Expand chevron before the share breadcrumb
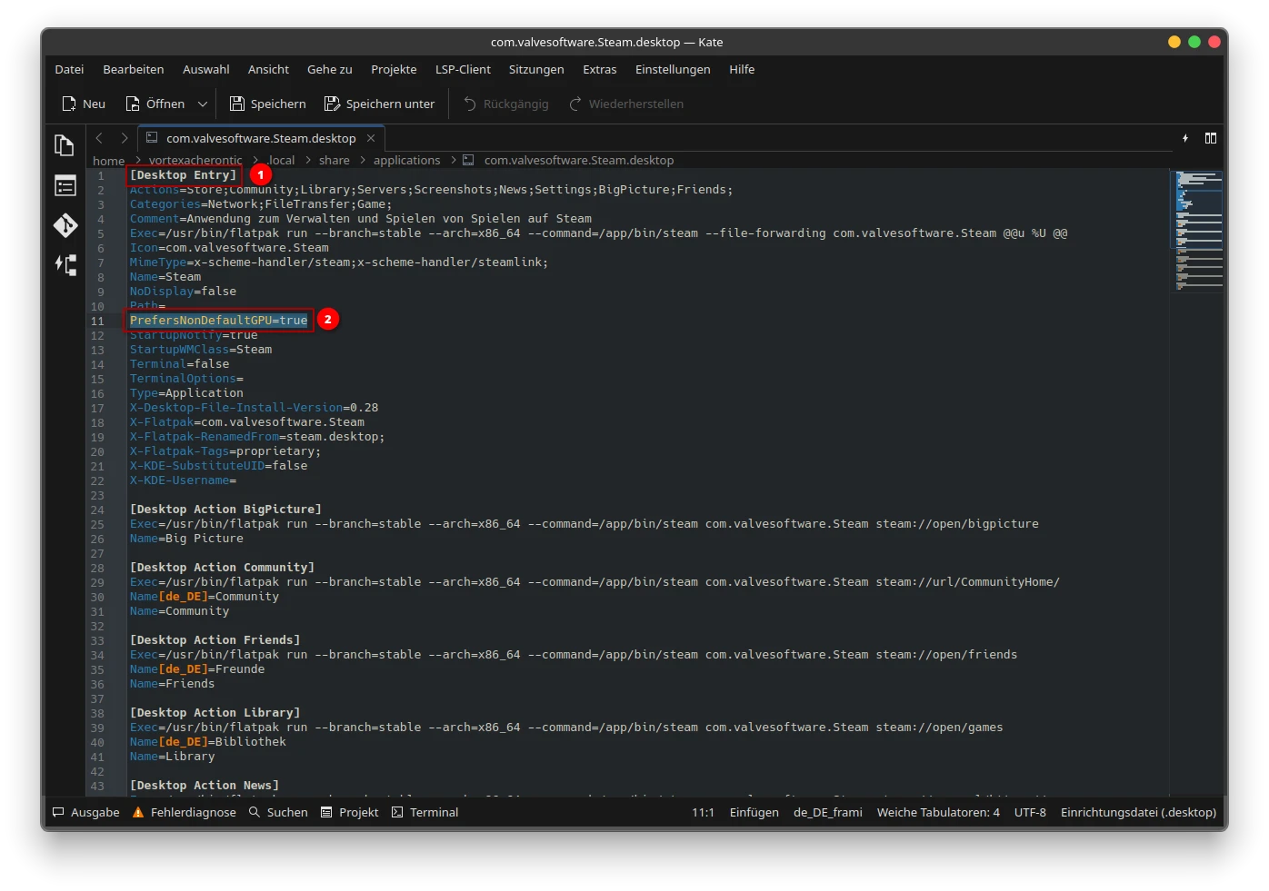 [x=309, y=160]
